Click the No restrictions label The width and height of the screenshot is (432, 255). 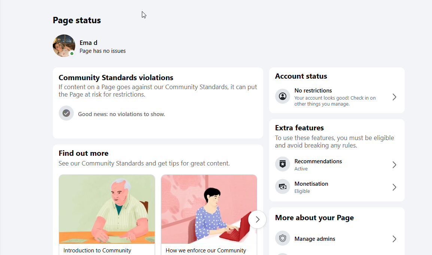pyautogui.click(x=313, y=90)
